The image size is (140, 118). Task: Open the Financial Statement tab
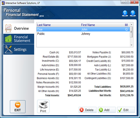point(19,39)
